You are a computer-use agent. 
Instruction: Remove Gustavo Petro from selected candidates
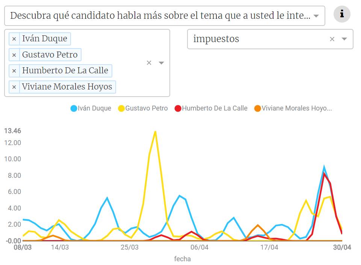14,55
